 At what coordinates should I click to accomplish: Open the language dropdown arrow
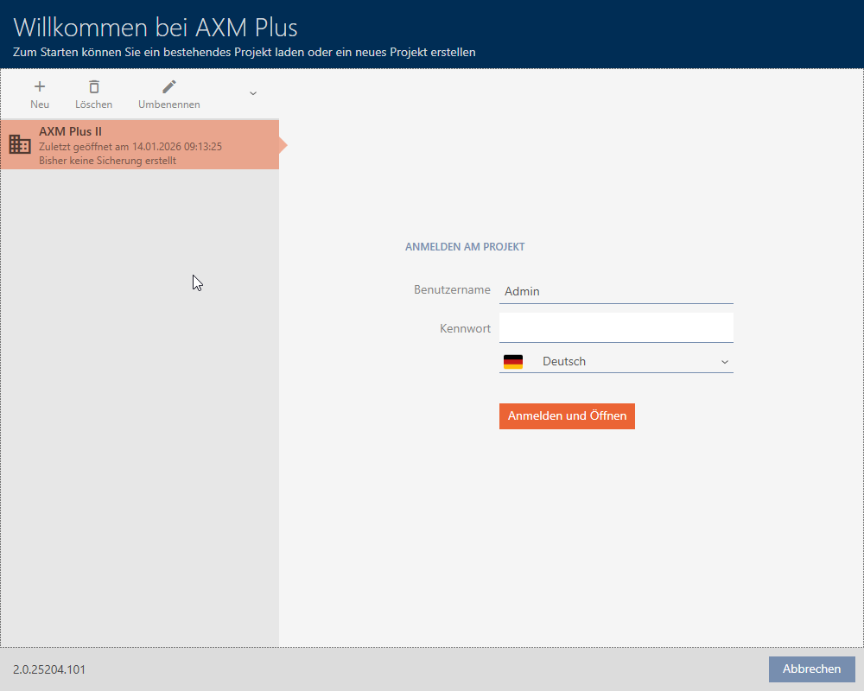click(x=724, y=362)
